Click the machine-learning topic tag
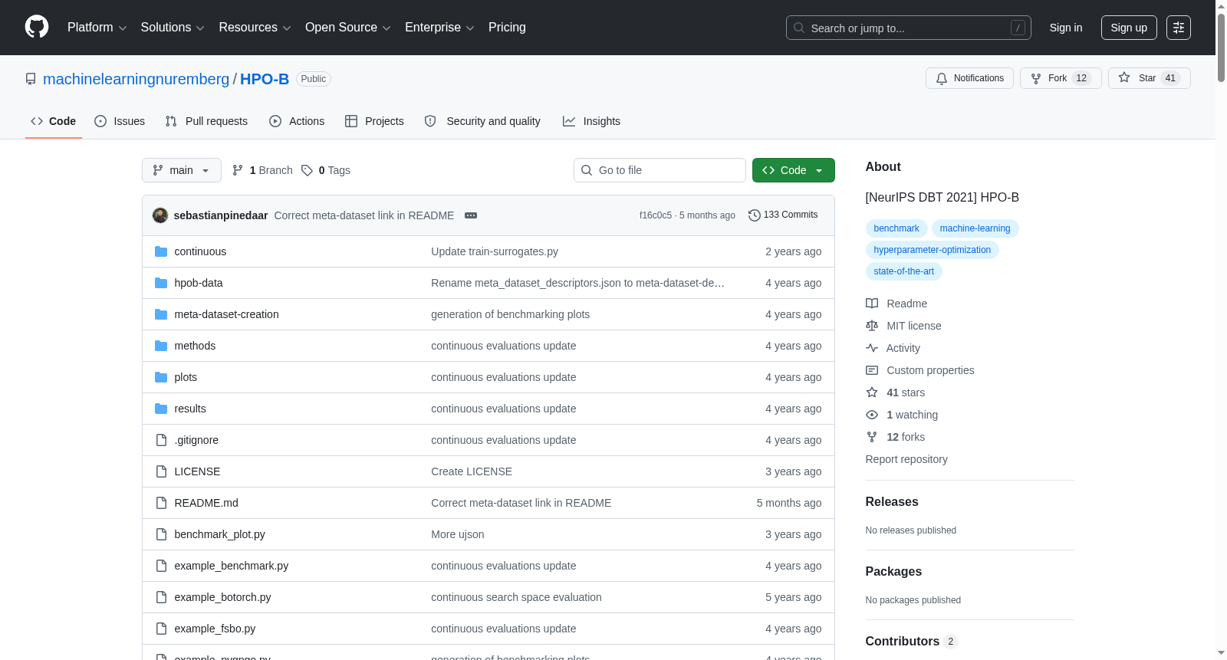This screenshot has height=660, width=1227. click(x=975, y=228)
